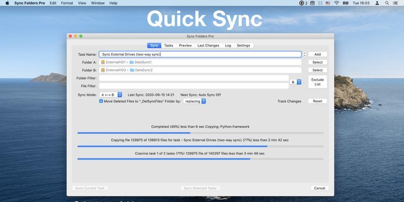Open the Help menu
Screen dimensions: 404x202
pos(113,3)
